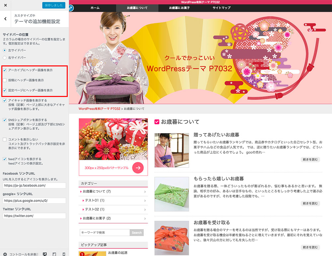Click the サイドバーの位置 section label
332x256 pixels.
[x=16, y=35]
